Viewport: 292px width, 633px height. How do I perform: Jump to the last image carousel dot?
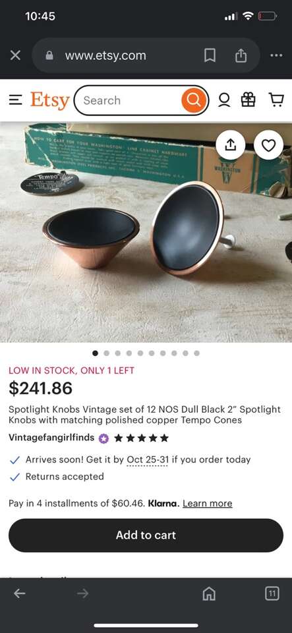(x=197, y=353)
